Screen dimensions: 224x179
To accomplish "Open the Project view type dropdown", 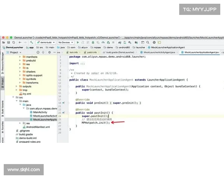I will coord(14,52).
